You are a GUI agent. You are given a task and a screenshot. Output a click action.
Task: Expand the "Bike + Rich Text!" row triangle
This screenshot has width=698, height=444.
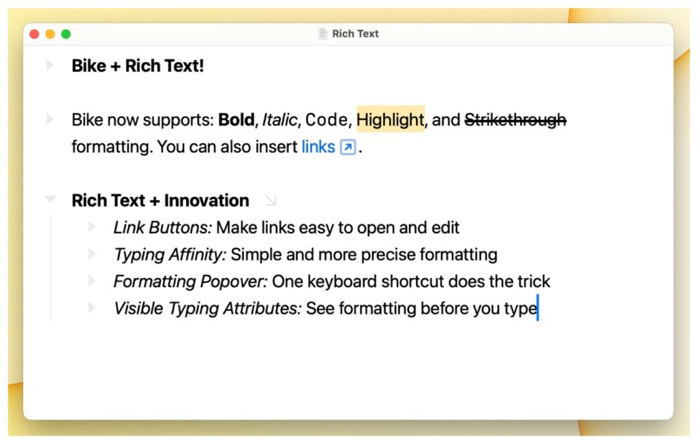50,65
